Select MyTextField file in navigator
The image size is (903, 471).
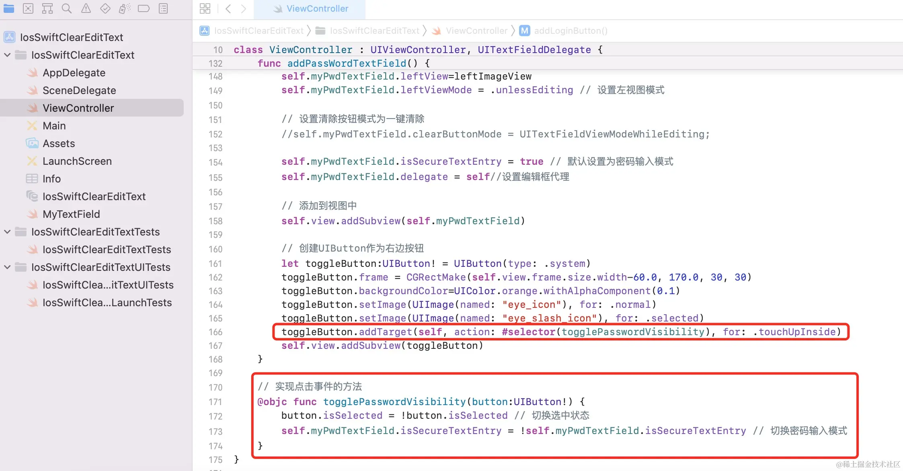pyautogui.click(x=71, y=214)
